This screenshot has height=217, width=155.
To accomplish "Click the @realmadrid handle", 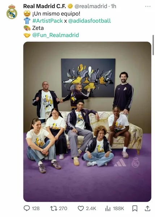I will click(x=91, y=6).
